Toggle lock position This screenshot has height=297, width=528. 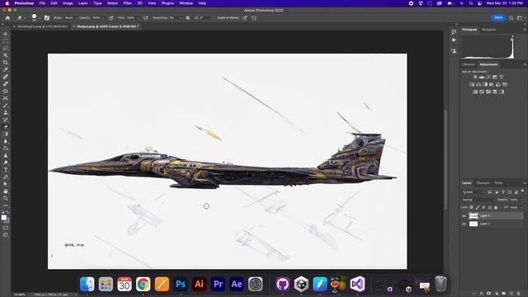point(483,207)
